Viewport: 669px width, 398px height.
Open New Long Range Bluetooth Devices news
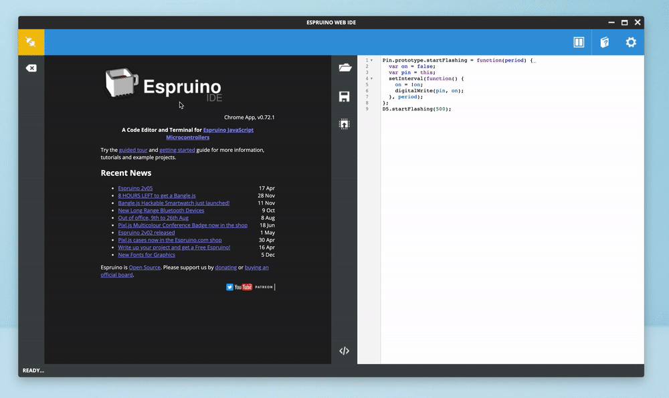[x=161, y=210]
